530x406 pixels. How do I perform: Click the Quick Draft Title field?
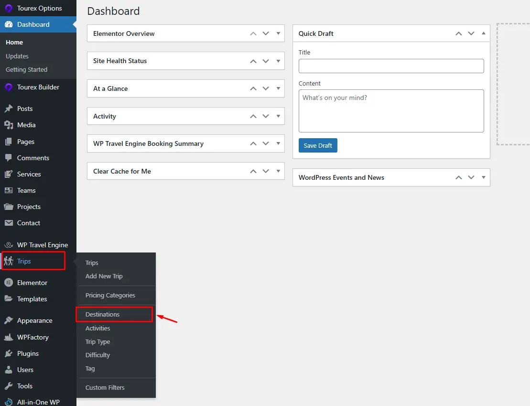coord(391,66)
